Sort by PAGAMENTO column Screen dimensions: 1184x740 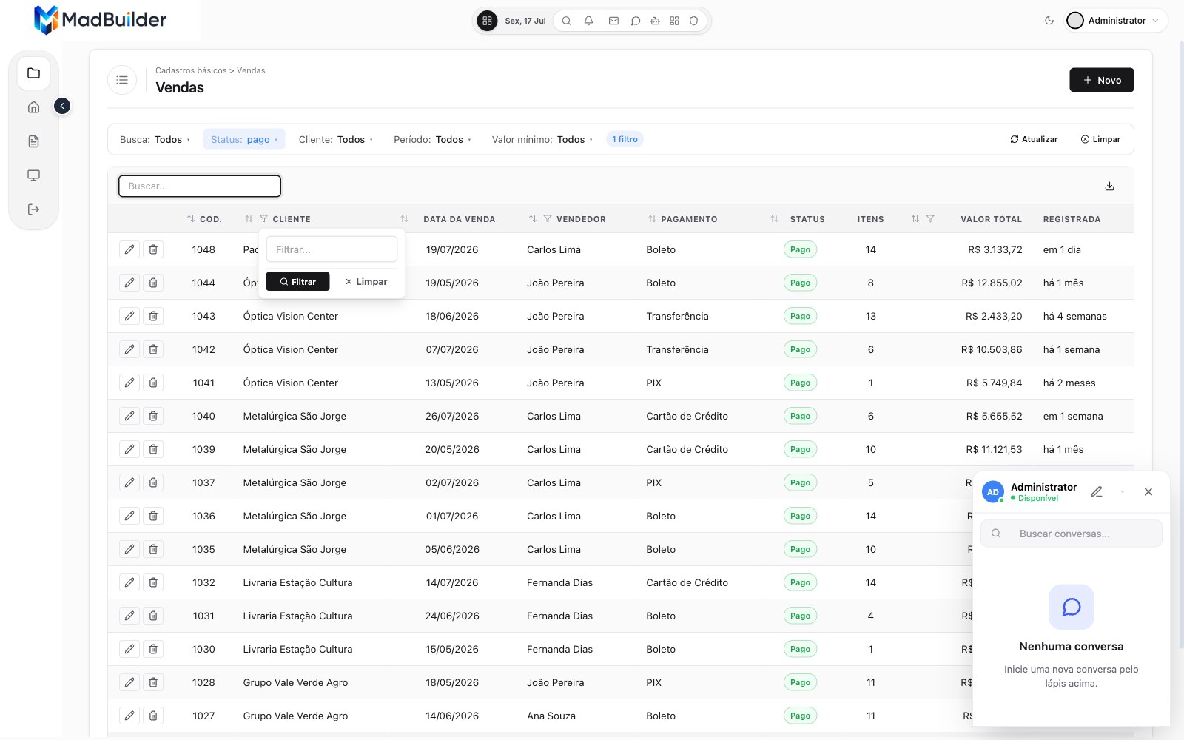(x=652, y=219)
